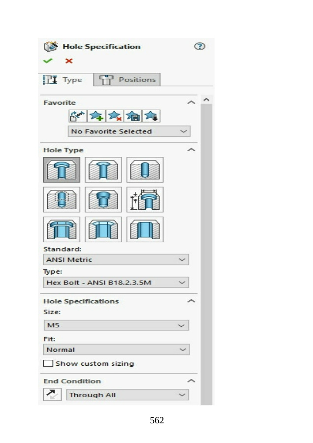
Task: Choose the Counterbore Slot hole type
Action: point(62,229)
